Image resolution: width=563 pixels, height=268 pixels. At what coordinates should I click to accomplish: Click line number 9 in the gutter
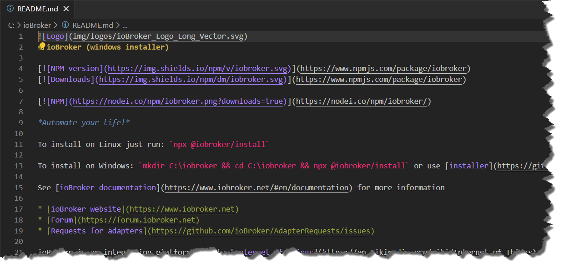[20, 123]
